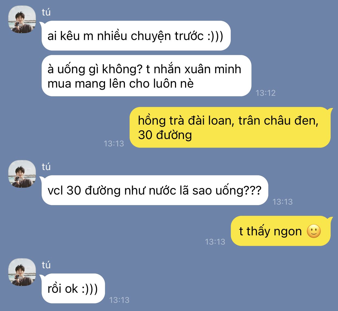Tap 13:13 timestamp beside 'vcl 30 đường' bubble
338x311 pixels.
pos(282,202)
